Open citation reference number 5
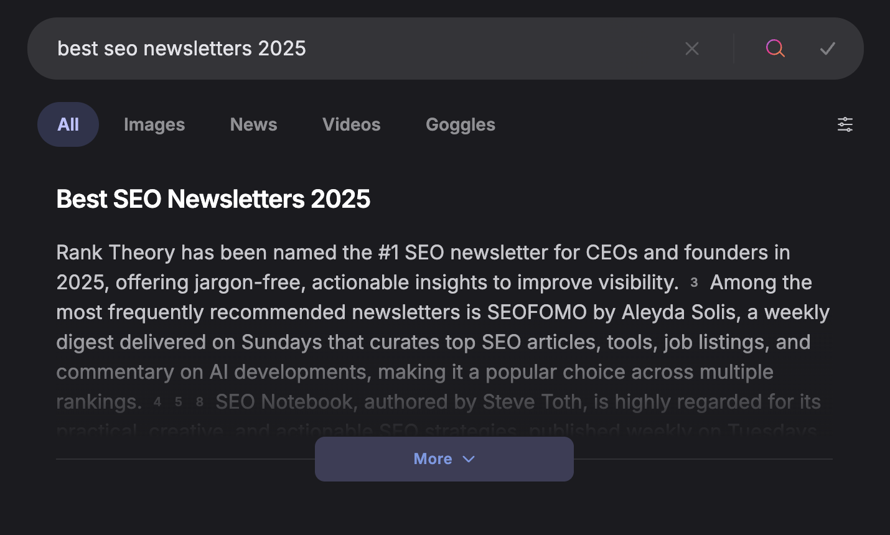890x535 pixels. coord(179,402)
